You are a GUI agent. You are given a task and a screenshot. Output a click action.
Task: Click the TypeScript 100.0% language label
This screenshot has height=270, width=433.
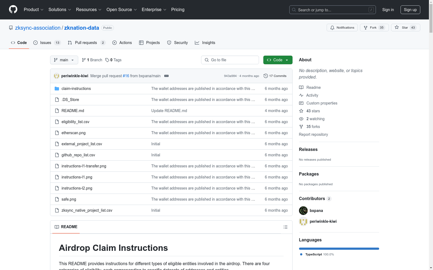[x=317, y=254]
